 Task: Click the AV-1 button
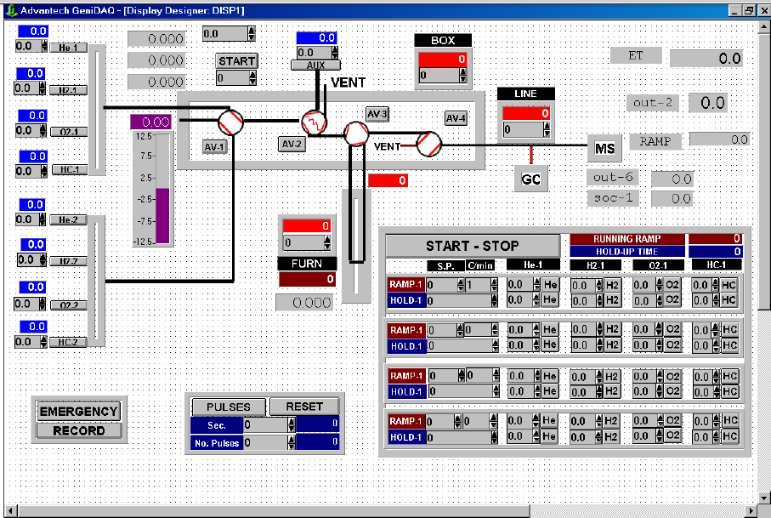pos(215,146)
